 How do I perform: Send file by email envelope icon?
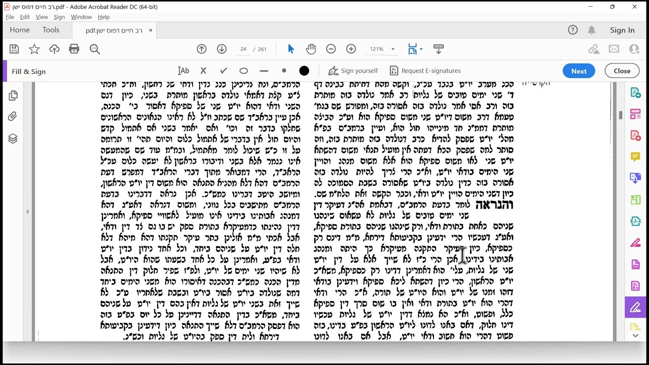point(614,49)
